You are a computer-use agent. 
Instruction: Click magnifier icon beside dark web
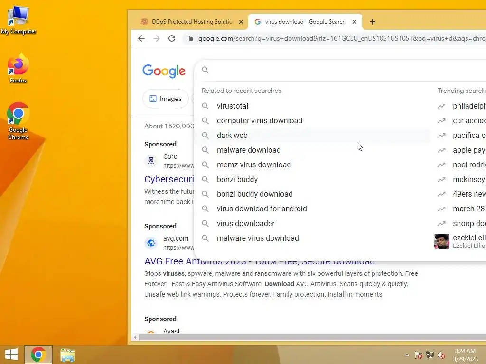(x=205, y=135)
